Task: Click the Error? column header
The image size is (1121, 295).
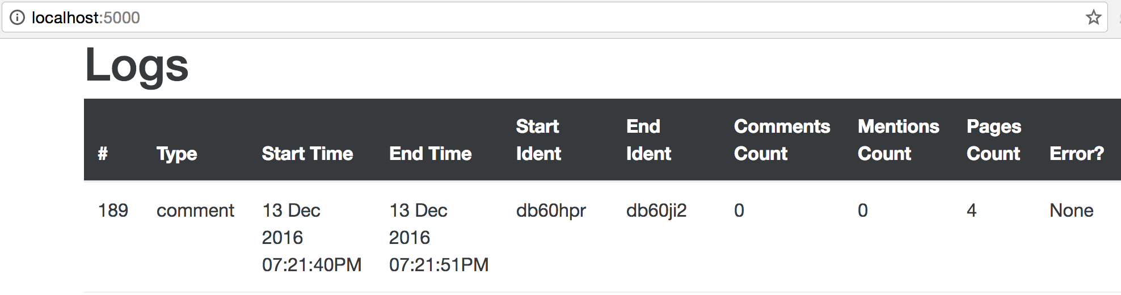Action: (1076, 153)
